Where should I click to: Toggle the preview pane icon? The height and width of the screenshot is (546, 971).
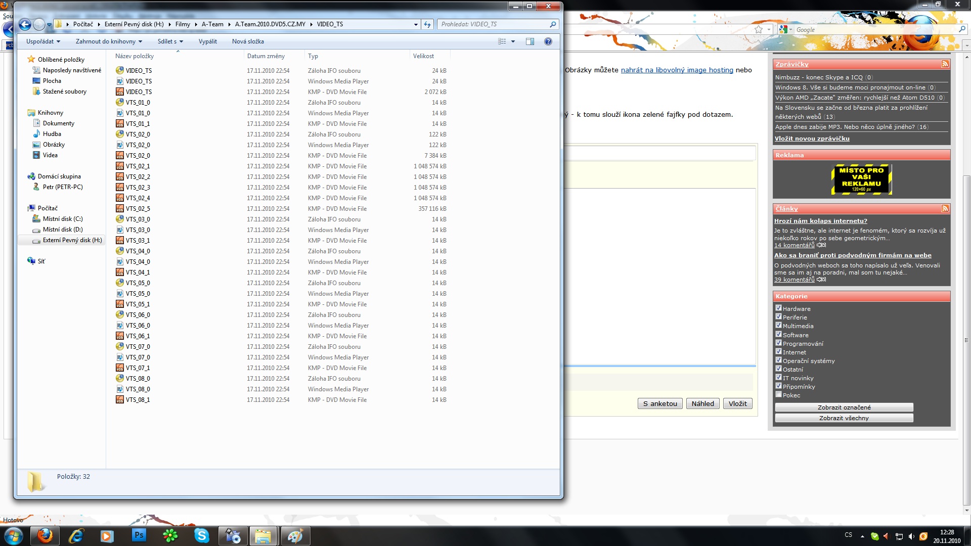pos(529,41)
